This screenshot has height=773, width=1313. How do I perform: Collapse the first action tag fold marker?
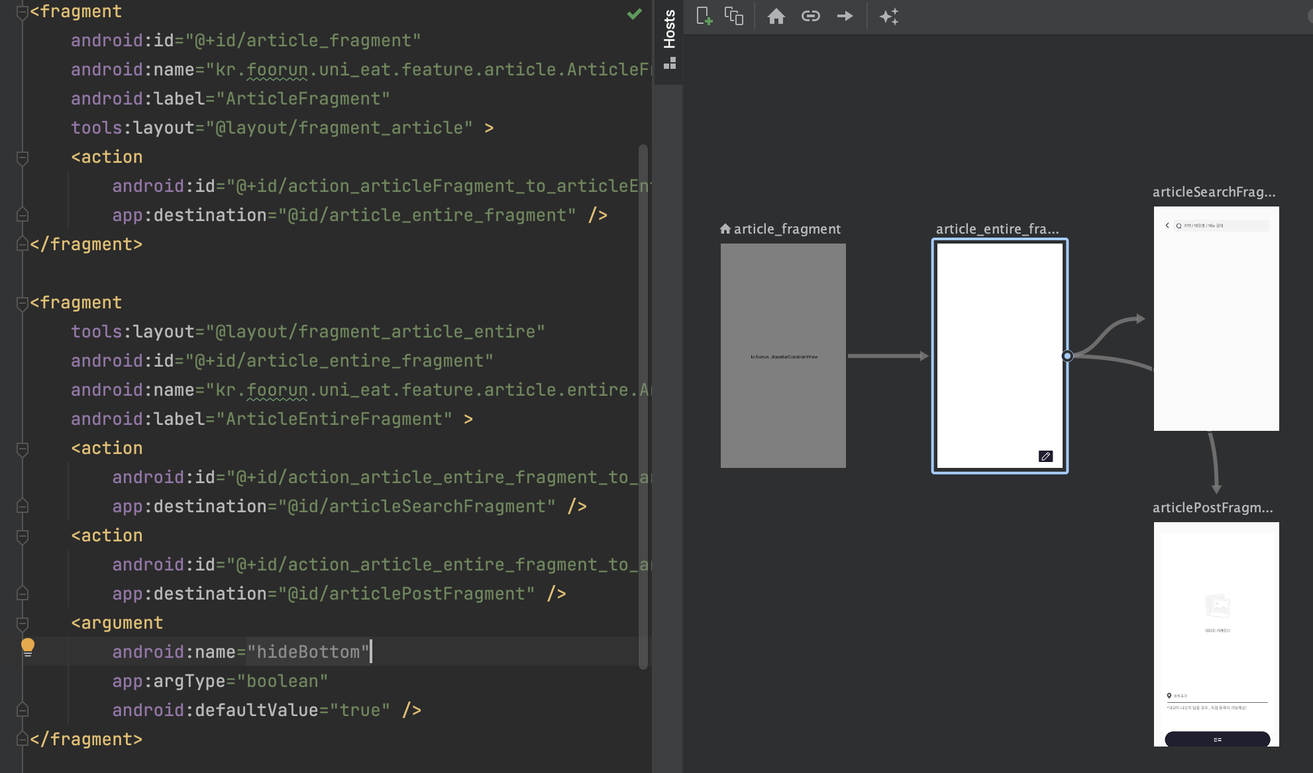tap(23, 158)
